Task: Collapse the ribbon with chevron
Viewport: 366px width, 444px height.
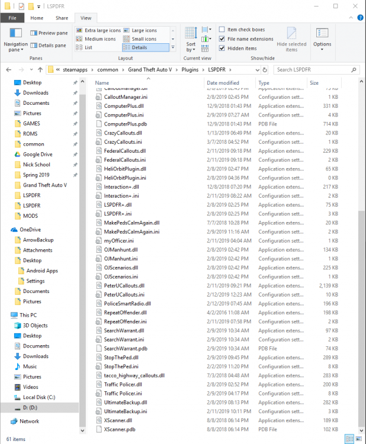Action: pos(351,18)
